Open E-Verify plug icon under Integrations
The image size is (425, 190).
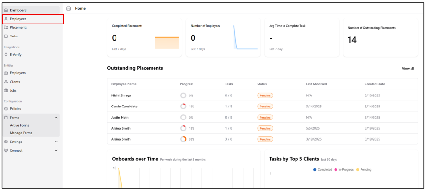point(6,55)
